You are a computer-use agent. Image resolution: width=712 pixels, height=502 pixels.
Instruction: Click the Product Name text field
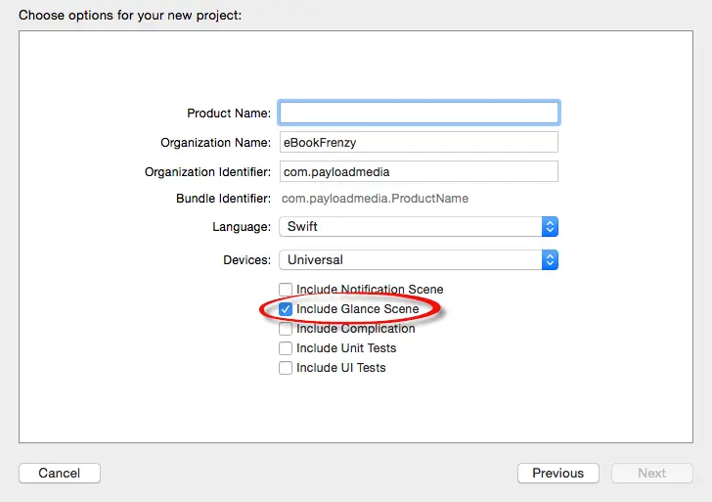coord(419,113)
